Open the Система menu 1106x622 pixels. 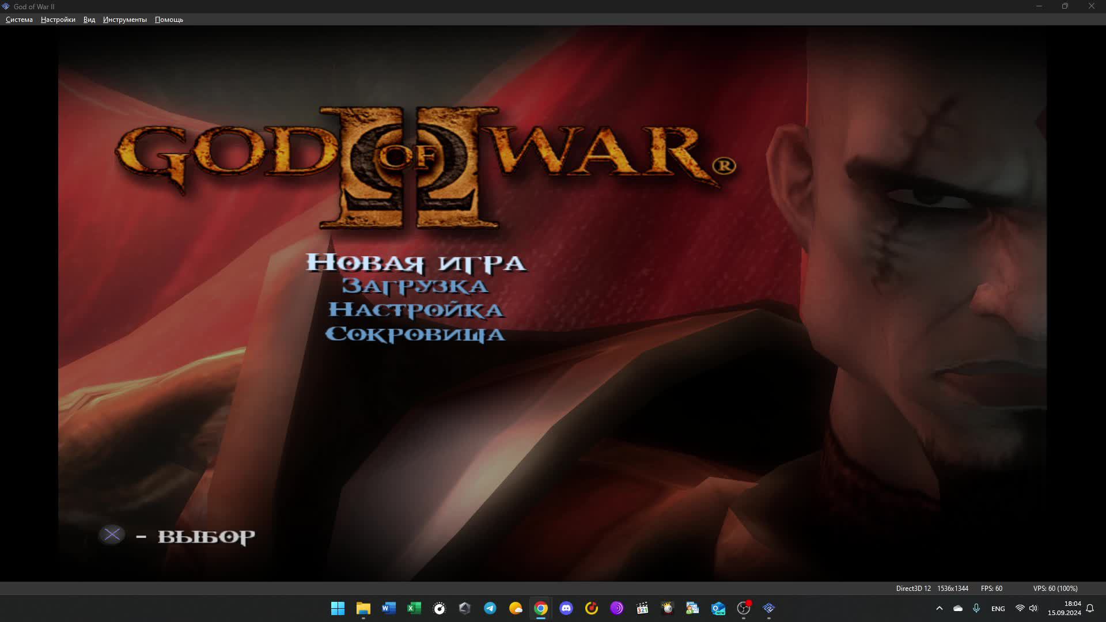19,20
